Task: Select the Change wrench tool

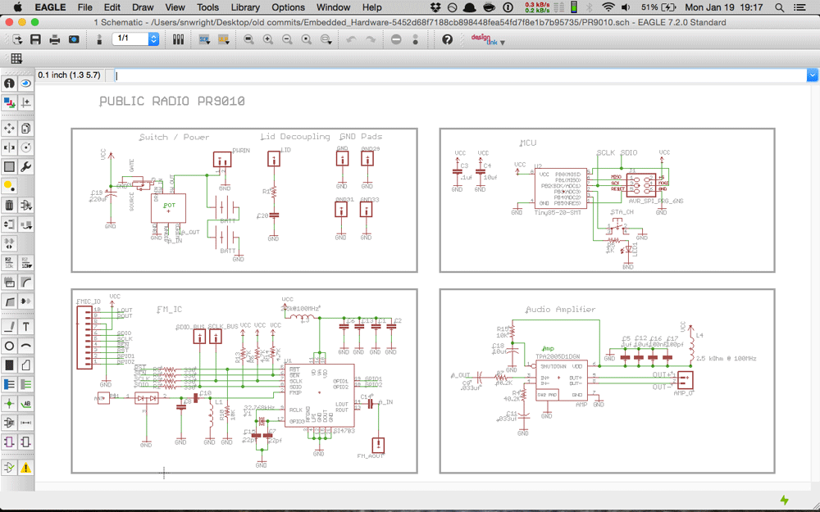Action: pyautogui.click(x=25, y=166)
